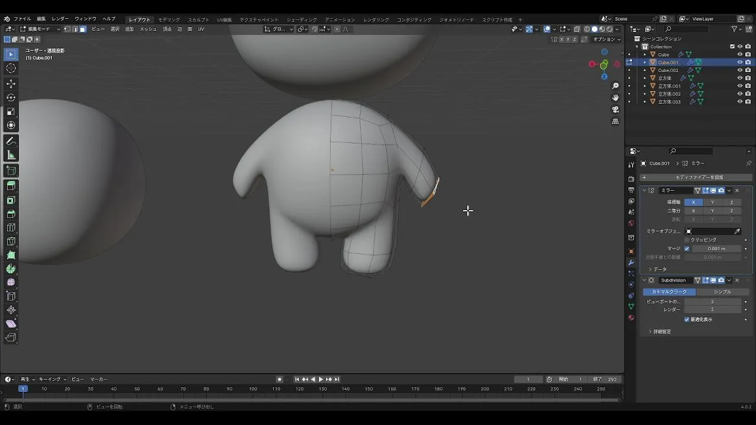Open the メッシュ menu in viewport header
Image resolution: width=756 pixels, height=425 pixels.
pyautogui.click(x=148, y=29)
